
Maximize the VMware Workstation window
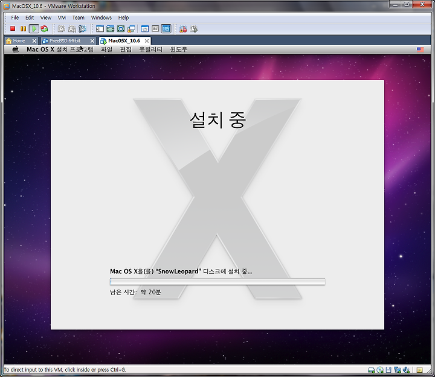pos(407,4)
